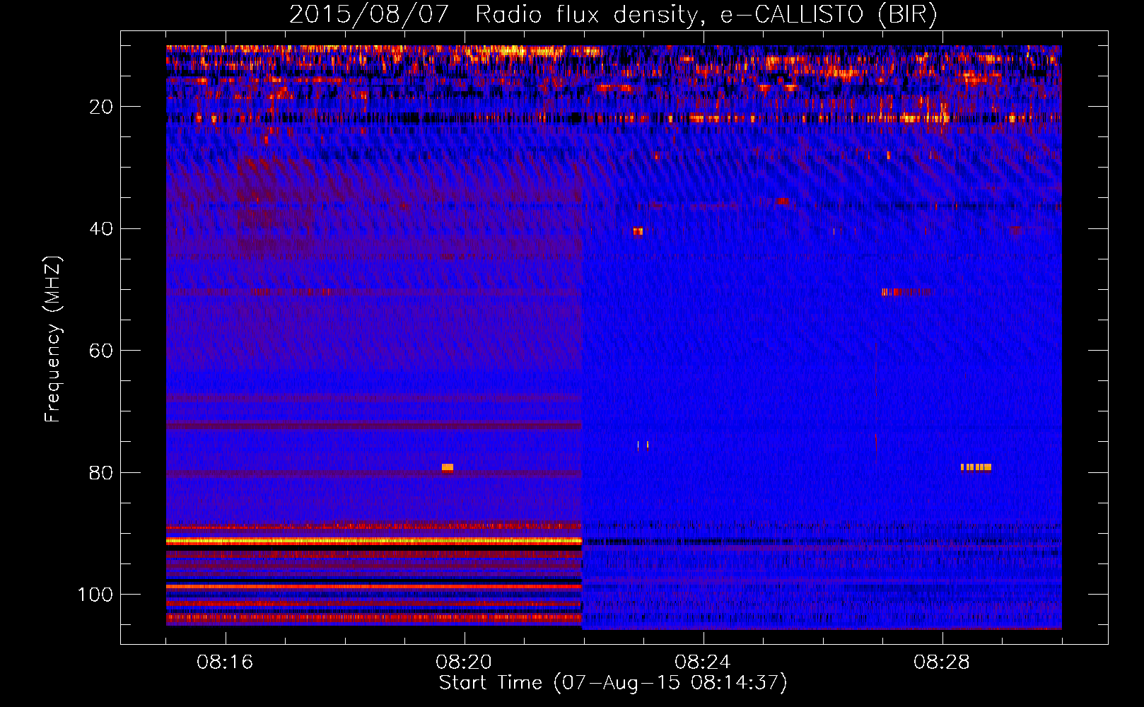Click the "Start Time (07-Aug-15 08:14:37)" axis label
Screen dimensions: 1144x707
click(x=613, y=683)
